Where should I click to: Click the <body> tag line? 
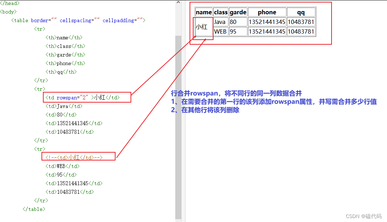tap(8, 12)
